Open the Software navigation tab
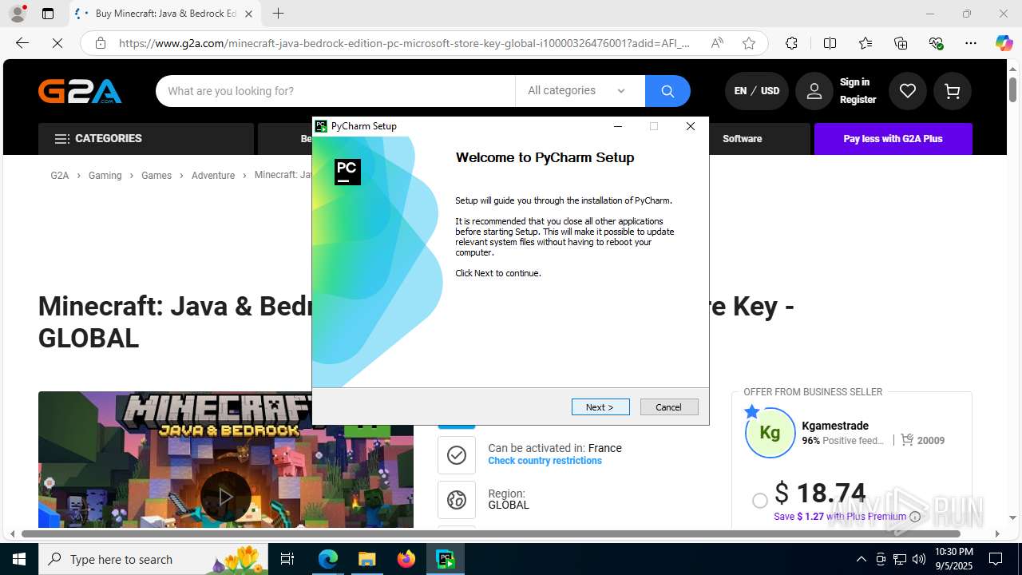This screenshot has height=575, width=1022. pyautogui.click(x=742, y=139)
